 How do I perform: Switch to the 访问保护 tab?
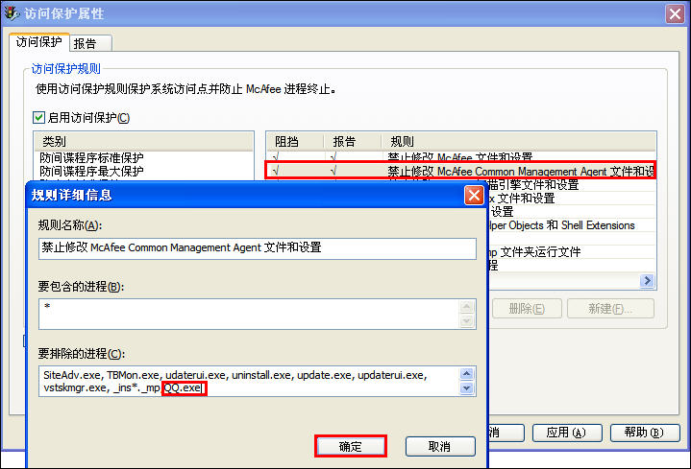(x=38, y=42)
